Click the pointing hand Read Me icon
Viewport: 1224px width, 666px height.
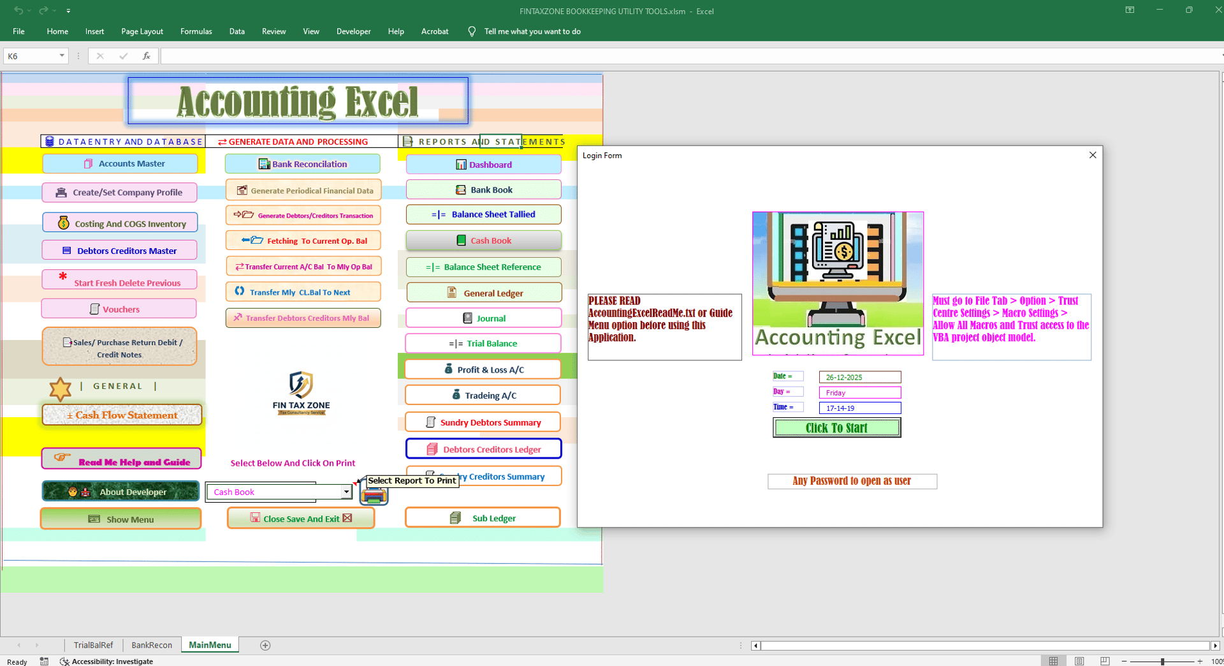point(62,457)
